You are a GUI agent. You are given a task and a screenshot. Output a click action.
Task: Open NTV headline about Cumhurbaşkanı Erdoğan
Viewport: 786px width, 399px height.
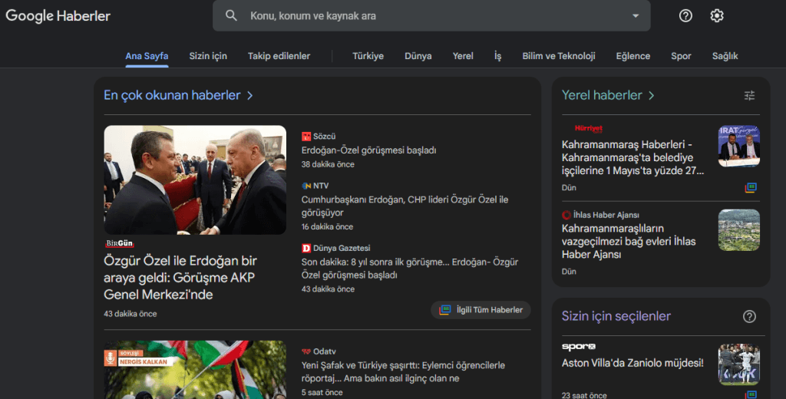click(405, 206)
